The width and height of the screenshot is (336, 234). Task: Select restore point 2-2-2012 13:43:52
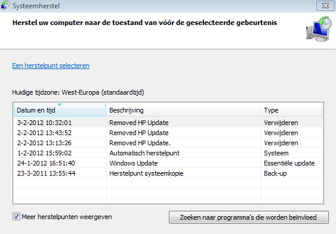(168, 133)
